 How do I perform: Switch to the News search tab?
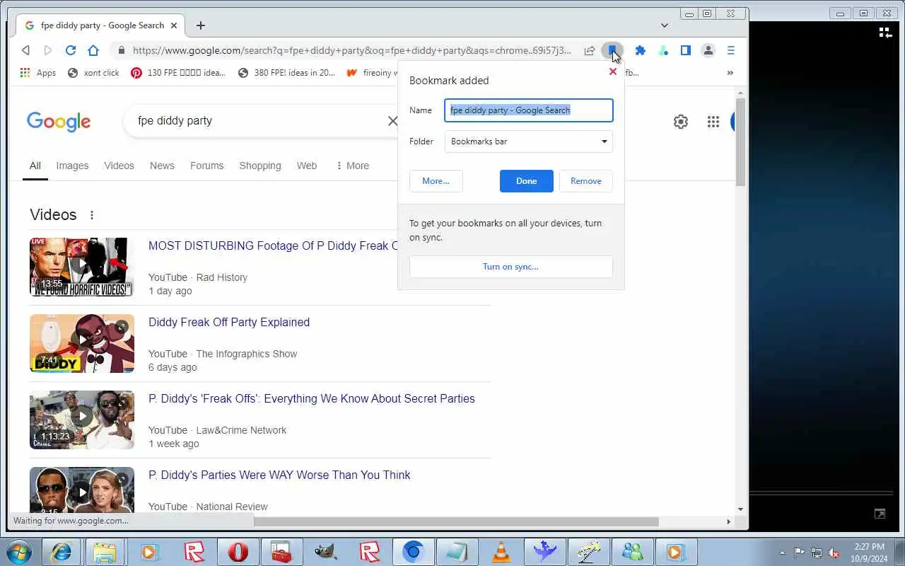pos(162,166)
